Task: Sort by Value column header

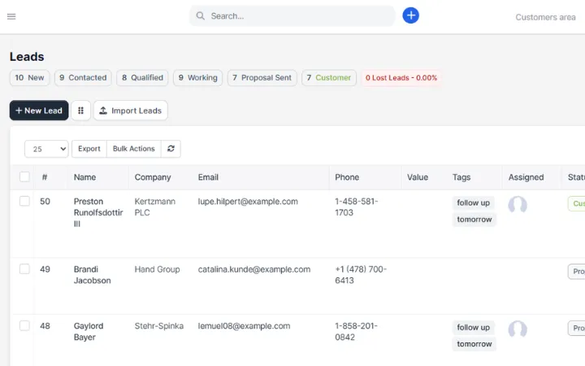Action: (x=418, y=177)
